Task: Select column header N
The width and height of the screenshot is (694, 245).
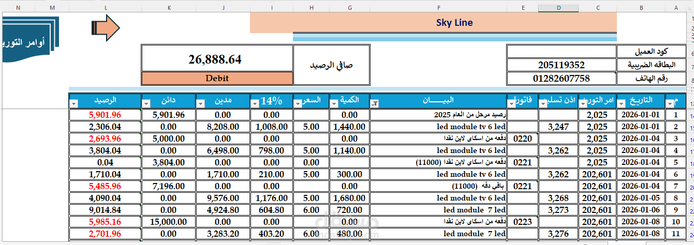Action: pyautogui.click(x=19, y=8)
